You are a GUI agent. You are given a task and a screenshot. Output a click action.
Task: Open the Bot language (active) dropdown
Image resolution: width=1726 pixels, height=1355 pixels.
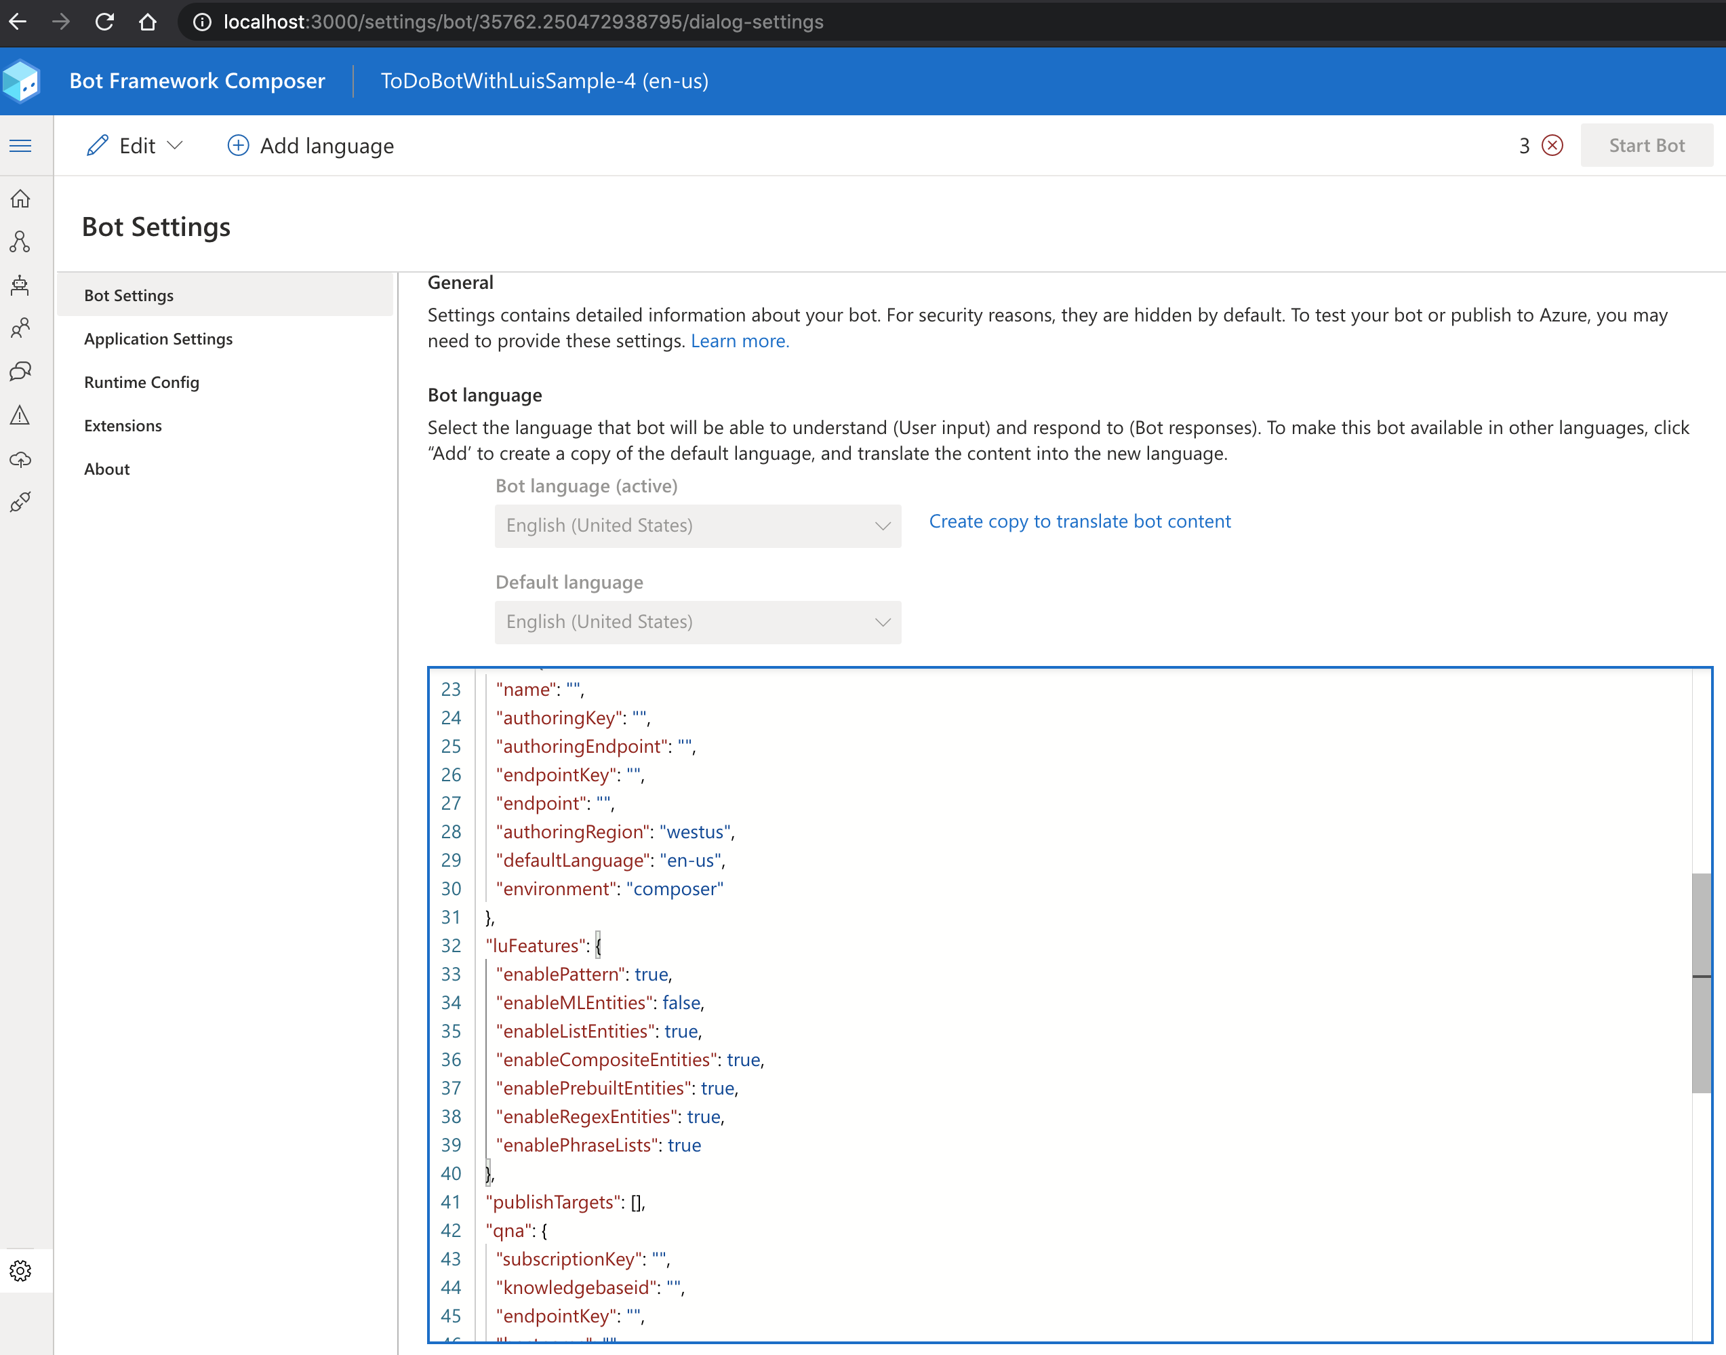click(697, 526)
